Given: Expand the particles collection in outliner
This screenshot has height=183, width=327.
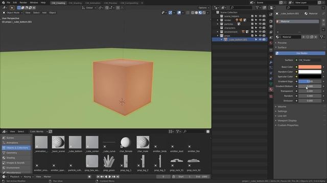Looking at the screenshot, I should coord(218,24).
